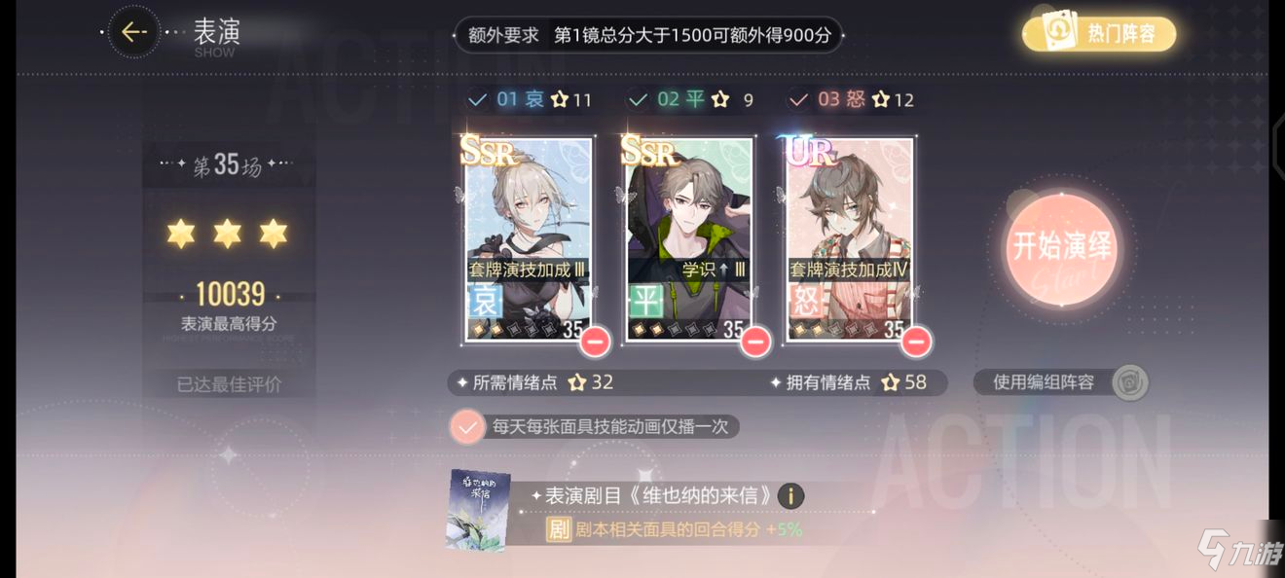Select the 哀 SSR character card

tap(529, 240)
